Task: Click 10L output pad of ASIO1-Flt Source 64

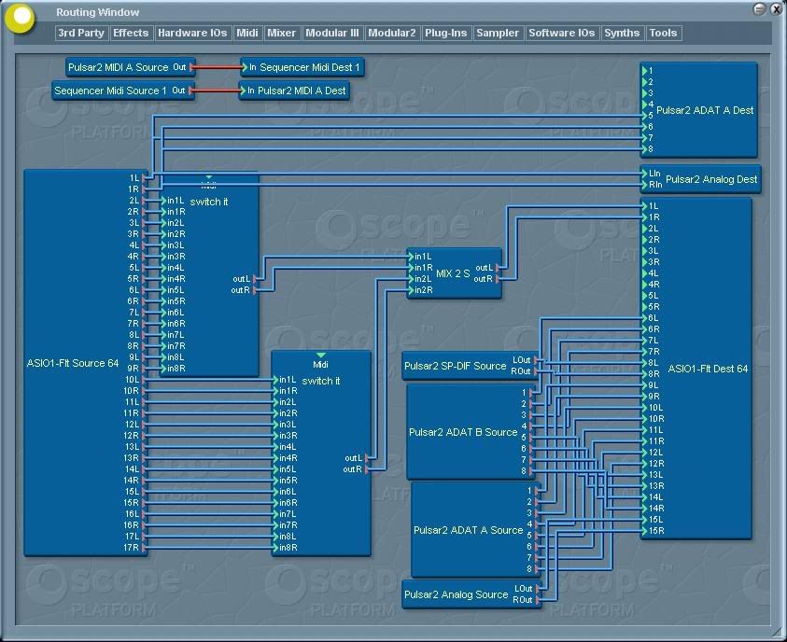Action: click(x=145, y=380)
